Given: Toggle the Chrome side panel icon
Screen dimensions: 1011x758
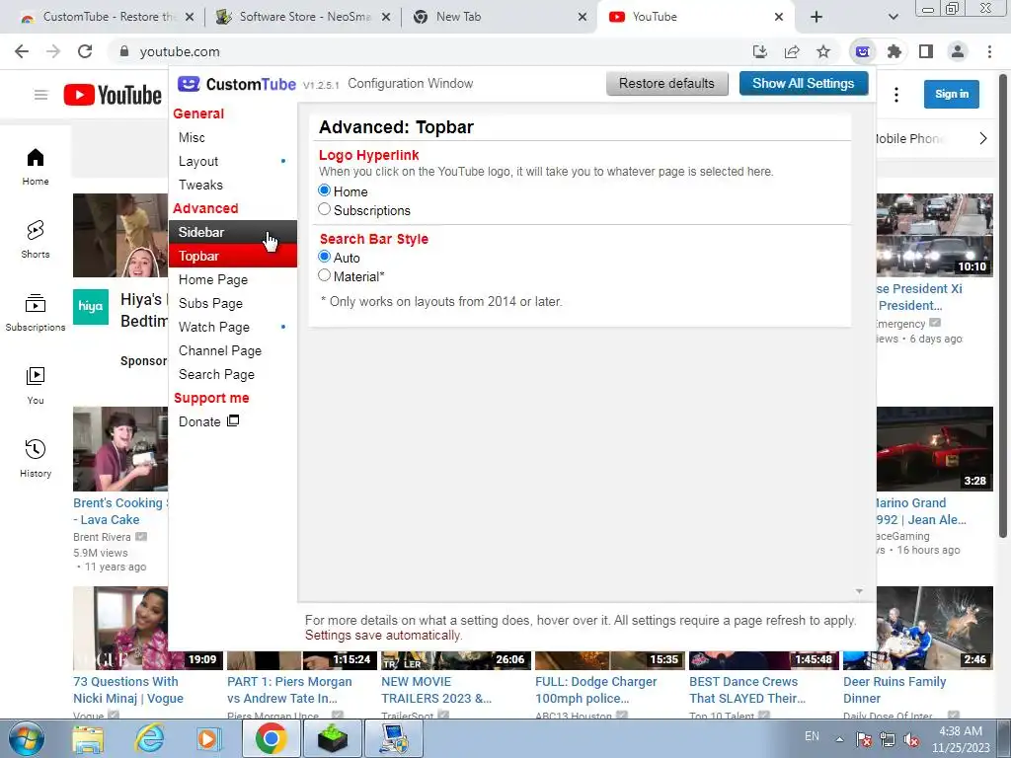Looking at the screenshot, I should click(x=926, y=51).
